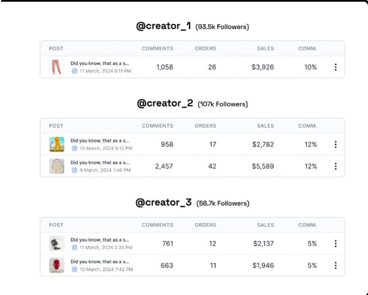The width and height of the screenshot is (368, 295).
Task: Click the COMMENTS column header in creator_1 table
Action: click(x=157, y=49)
